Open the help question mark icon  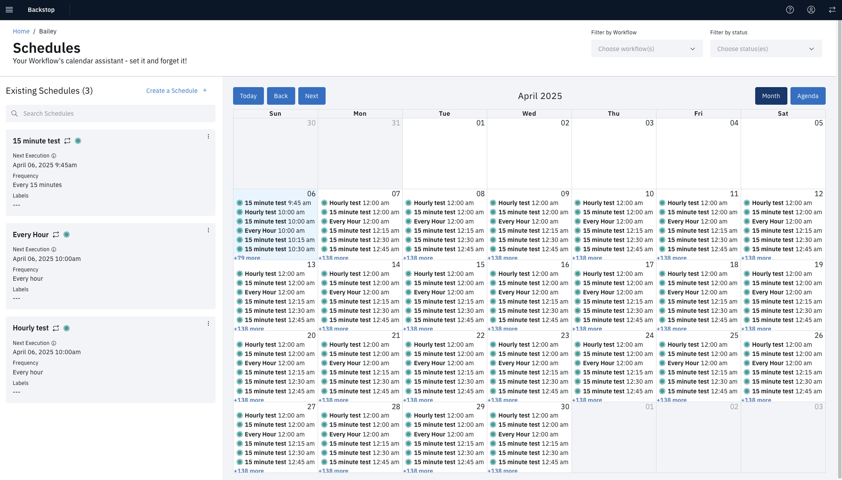coord(790,10)
